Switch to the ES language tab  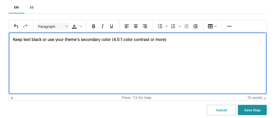tap(32, 7)
